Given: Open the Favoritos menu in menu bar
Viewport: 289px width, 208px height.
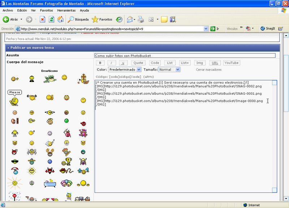Looking at the screenshot, I should coord(47,10).
